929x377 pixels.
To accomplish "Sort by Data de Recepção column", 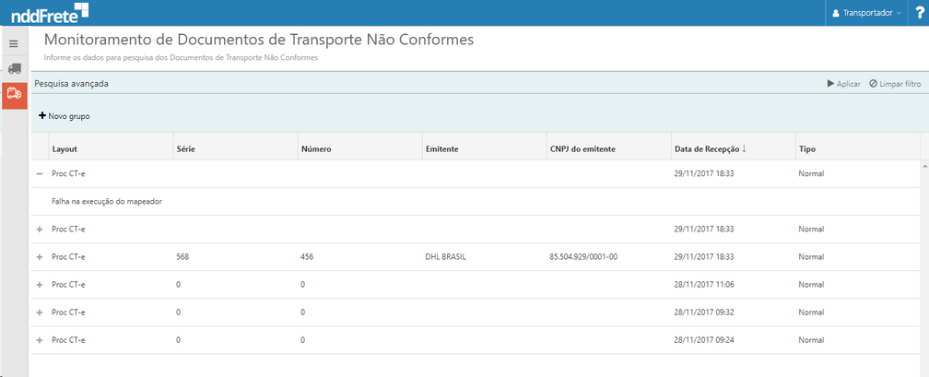I will click(x=710, y=148).
